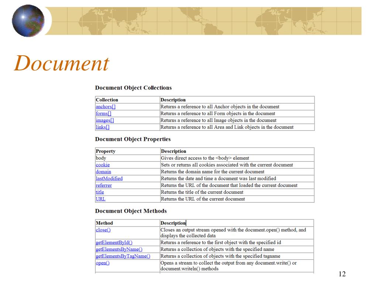Click 'Returns the title of the current document'
378x283 pixels.
pyautogui.click(x=202, y=192)
